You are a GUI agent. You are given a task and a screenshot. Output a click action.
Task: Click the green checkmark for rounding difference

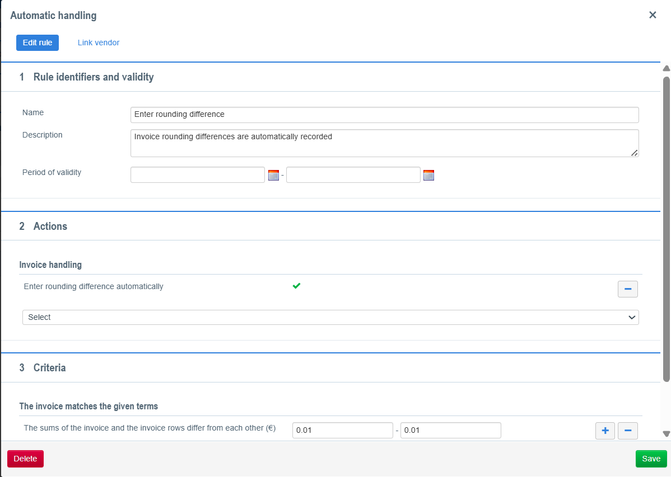tap(297, 286)
